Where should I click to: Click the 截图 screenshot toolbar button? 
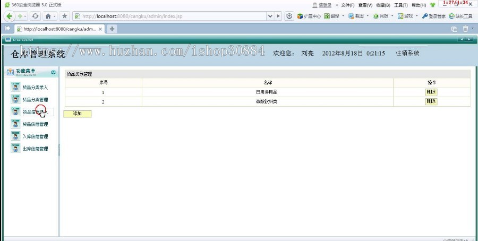[356, 16]
